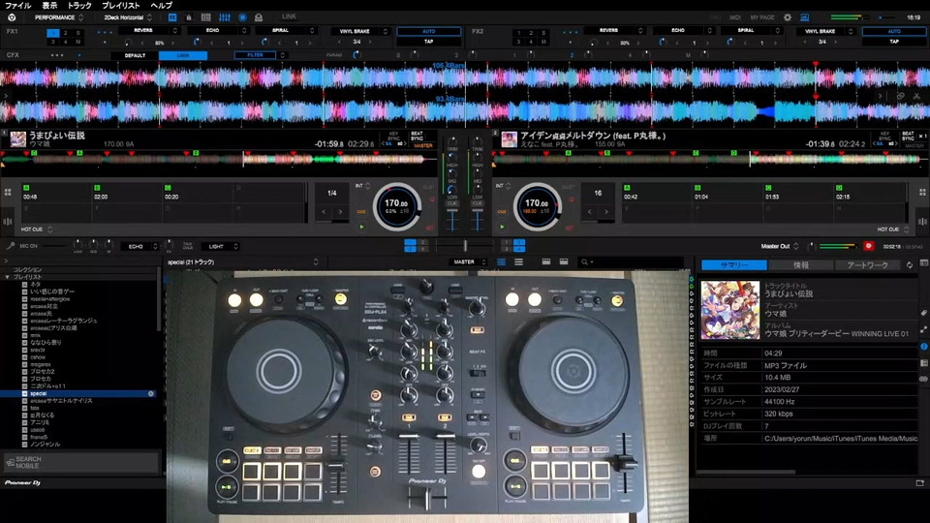The width and height of the screenshot is (930, 523).
Task: Select the サマリー tab
Action: pos(734,265)
